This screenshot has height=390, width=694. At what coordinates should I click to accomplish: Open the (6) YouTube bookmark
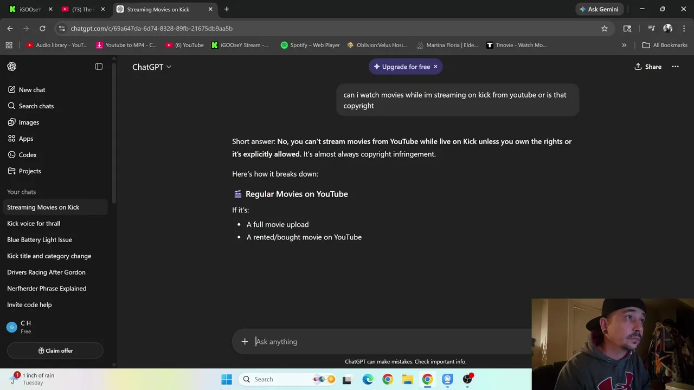(x=185, y=45)
